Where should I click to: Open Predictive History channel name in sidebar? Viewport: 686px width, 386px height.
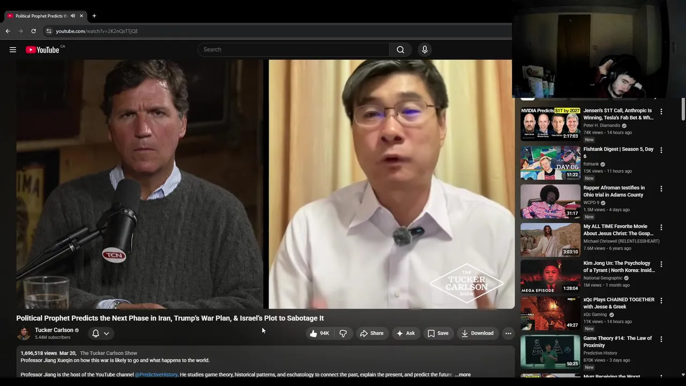coord(600,353)
